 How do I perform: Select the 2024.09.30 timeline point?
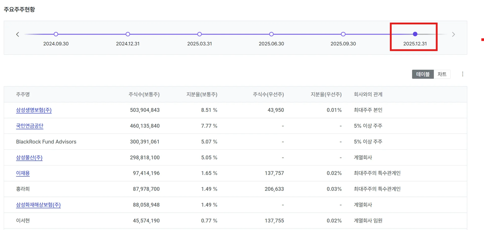pyautogui.click(x=56, y=34)
